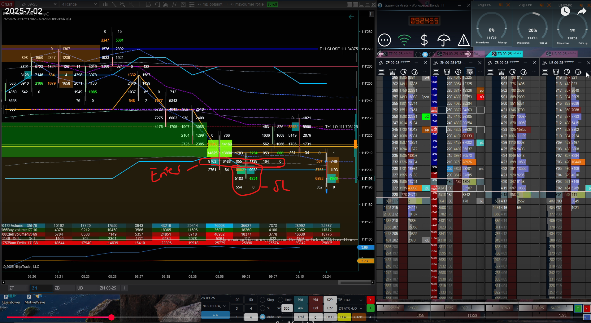Center the ZF ladder with lines icon

[381, 72]
